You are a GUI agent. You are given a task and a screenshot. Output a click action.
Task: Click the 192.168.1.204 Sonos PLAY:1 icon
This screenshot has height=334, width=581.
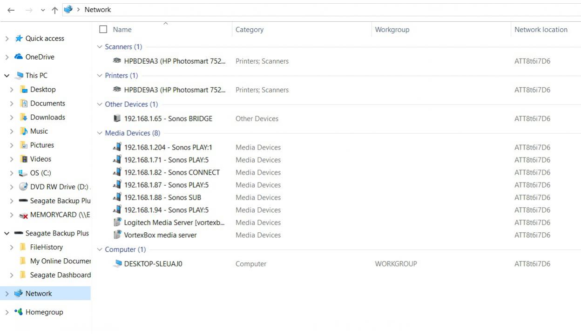(117, 147)
